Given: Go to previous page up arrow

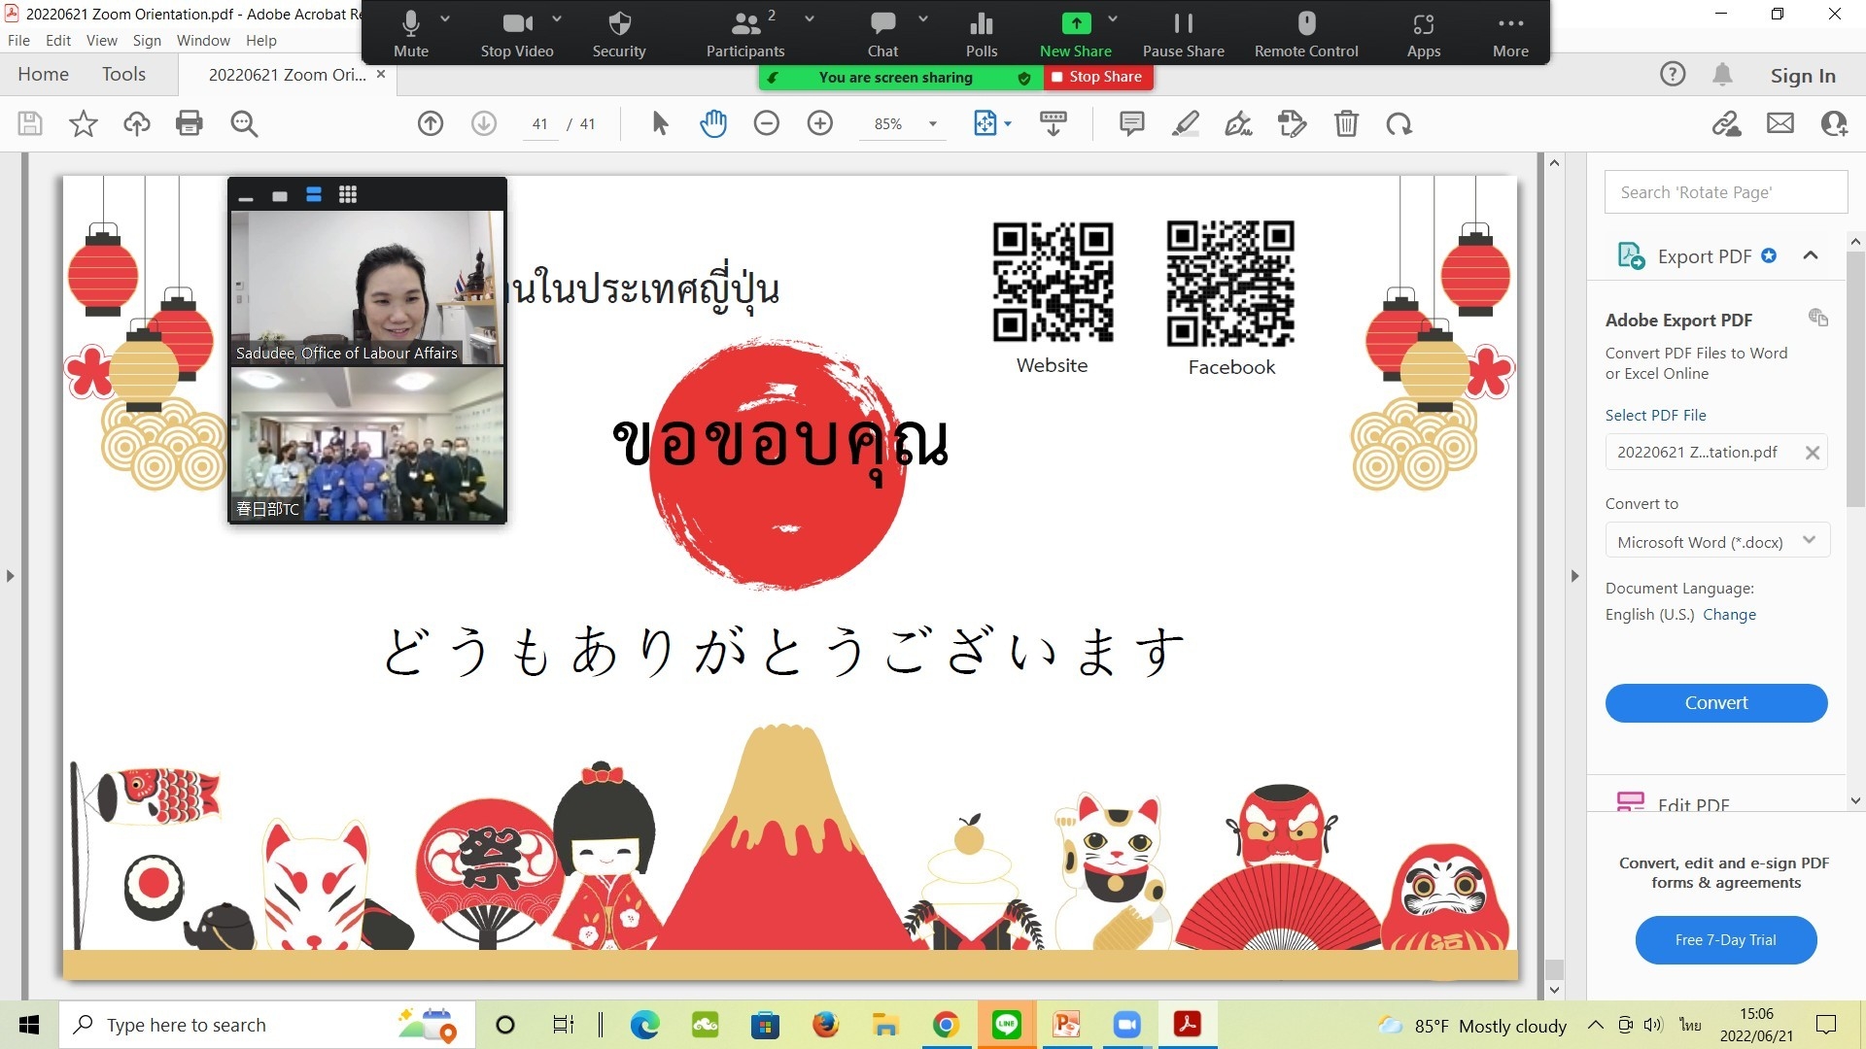Looking at the screenshot, I should tap(431, 123).
